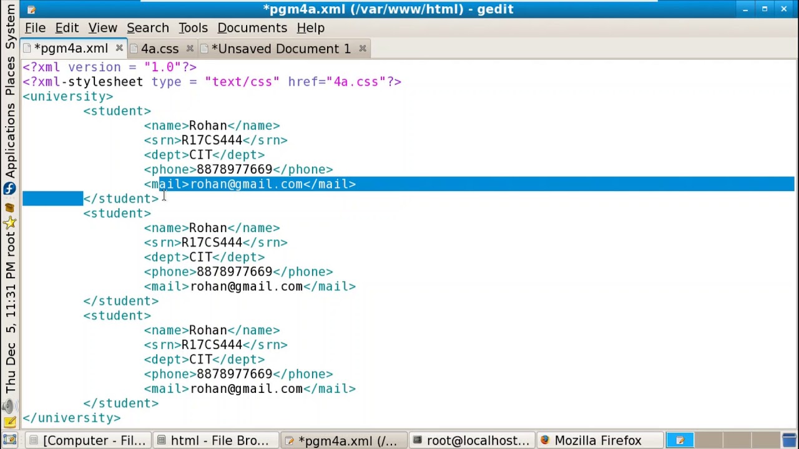Click the XML version declaration line
Viewport: 799px width, 449px height.
110,67
